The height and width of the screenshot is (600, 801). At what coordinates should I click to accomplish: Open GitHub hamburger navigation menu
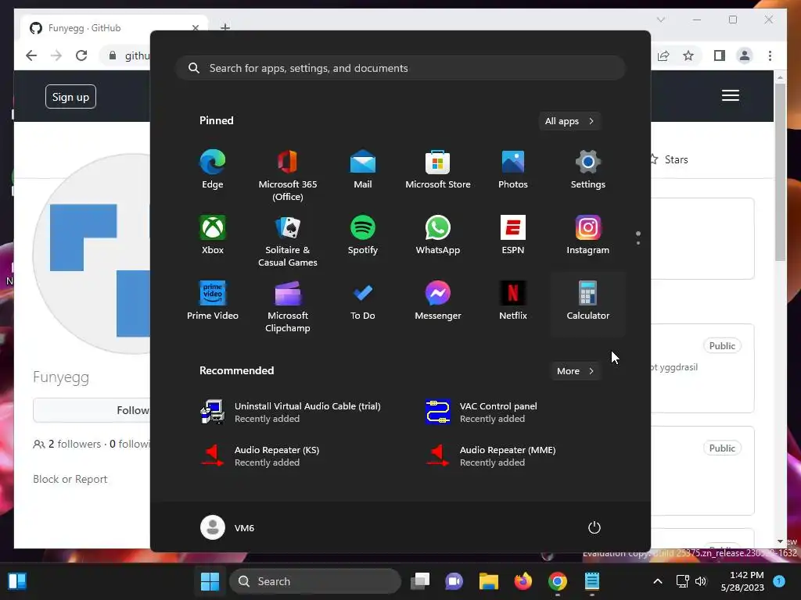(x=731, y=95)
